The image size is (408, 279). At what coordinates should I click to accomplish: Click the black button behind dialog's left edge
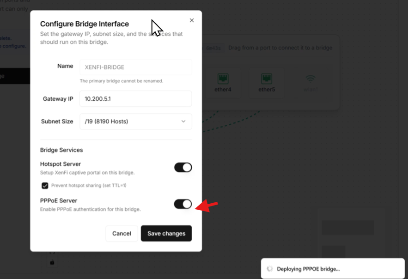15,76
